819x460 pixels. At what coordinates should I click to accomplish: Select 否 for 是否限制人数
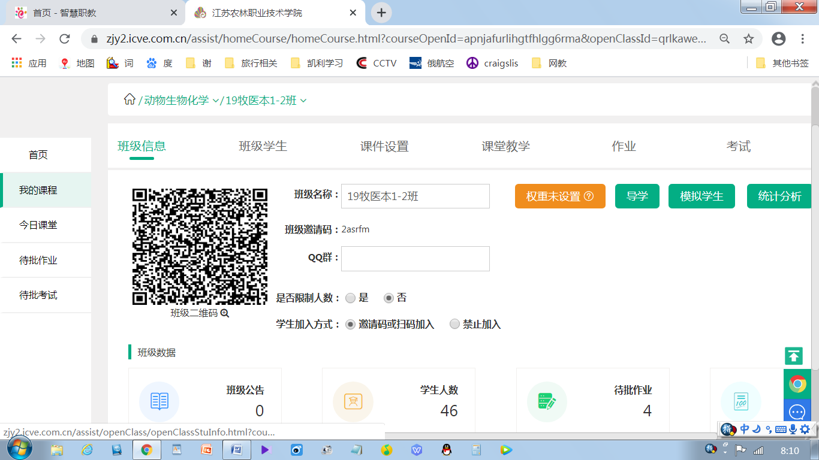coord(389,298)
